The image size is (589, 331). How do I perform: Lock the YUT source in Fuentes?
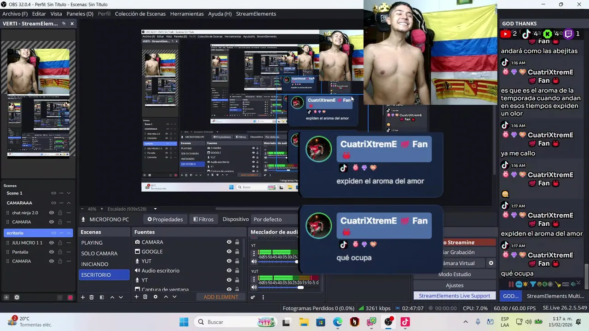[237, 261]
